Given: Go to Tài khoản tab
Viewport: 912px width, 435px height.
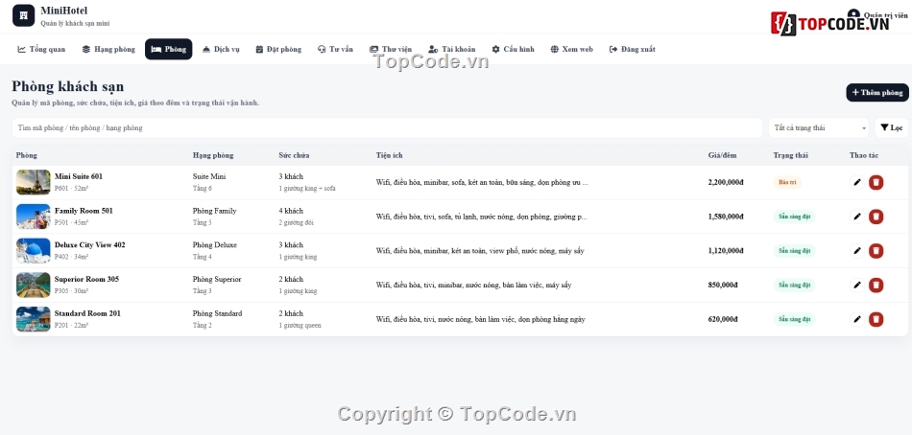Looking at the screenshot, I should [x=452, y=50].
